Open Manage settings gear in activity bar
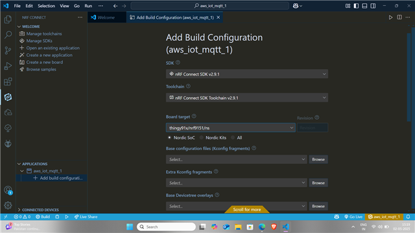The image size is (415, 233). pyautogui.click(x=8, y=205)
